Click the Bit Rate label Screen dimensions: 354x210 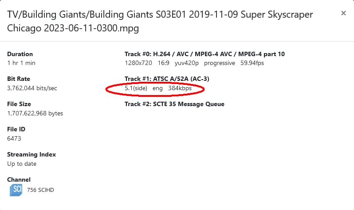point(18,79)
